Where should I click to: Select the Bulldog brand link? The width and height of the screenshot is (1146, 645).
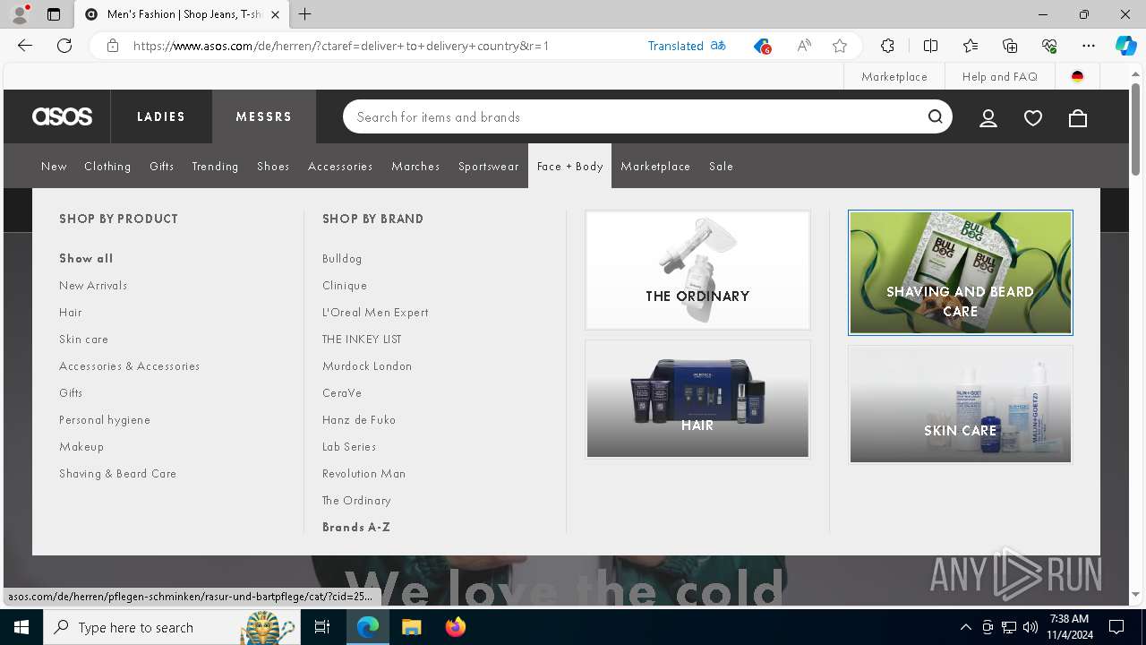pyautogui.click(x=342, y=258)
